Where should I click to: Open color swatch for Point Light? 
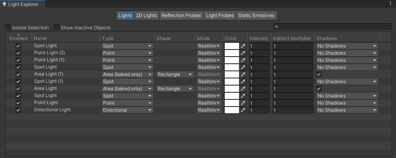click(232, 103)
